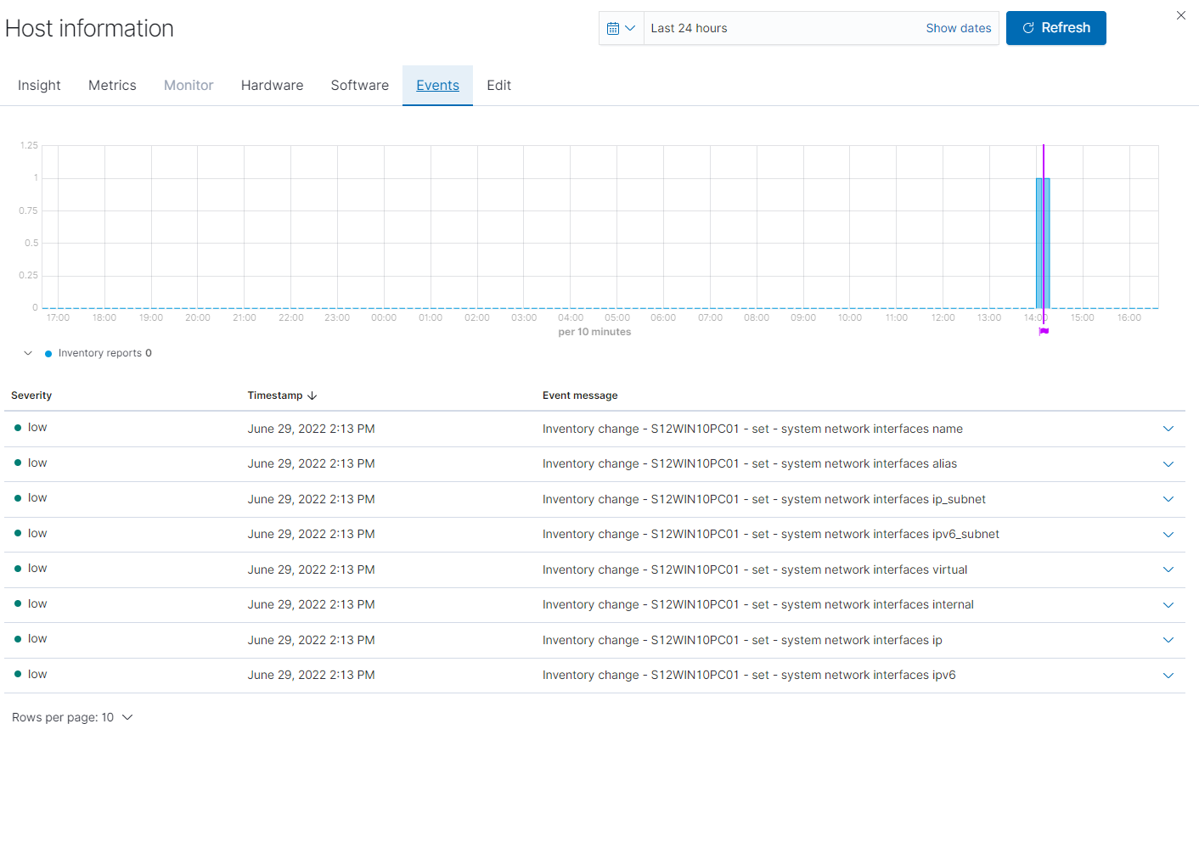Viewport: 1199px width, 864px height.
Task: Expand the network interfaces ipv6 event row
Action: point(1168,676)
